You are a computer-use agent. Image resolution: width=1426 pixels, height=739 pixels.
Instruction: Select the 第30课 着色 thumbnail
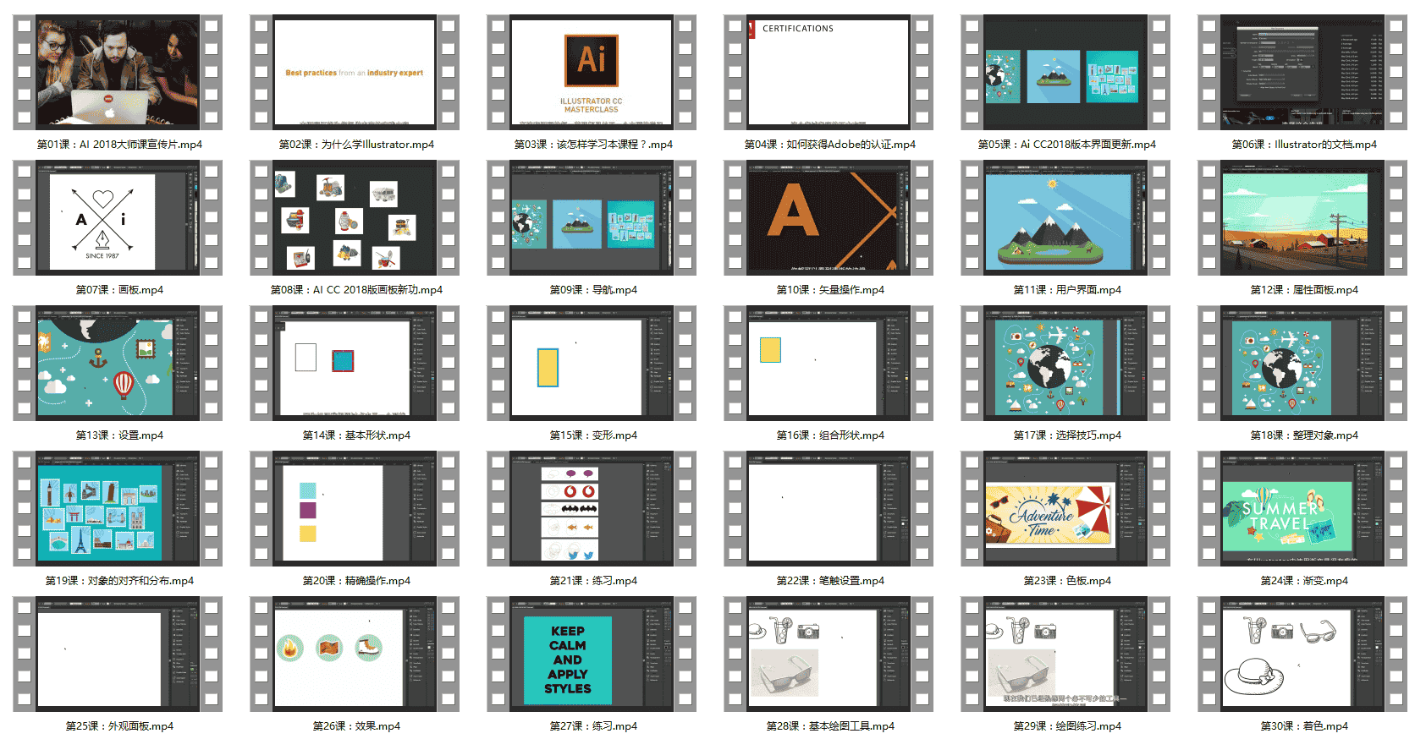point(1302,654)
